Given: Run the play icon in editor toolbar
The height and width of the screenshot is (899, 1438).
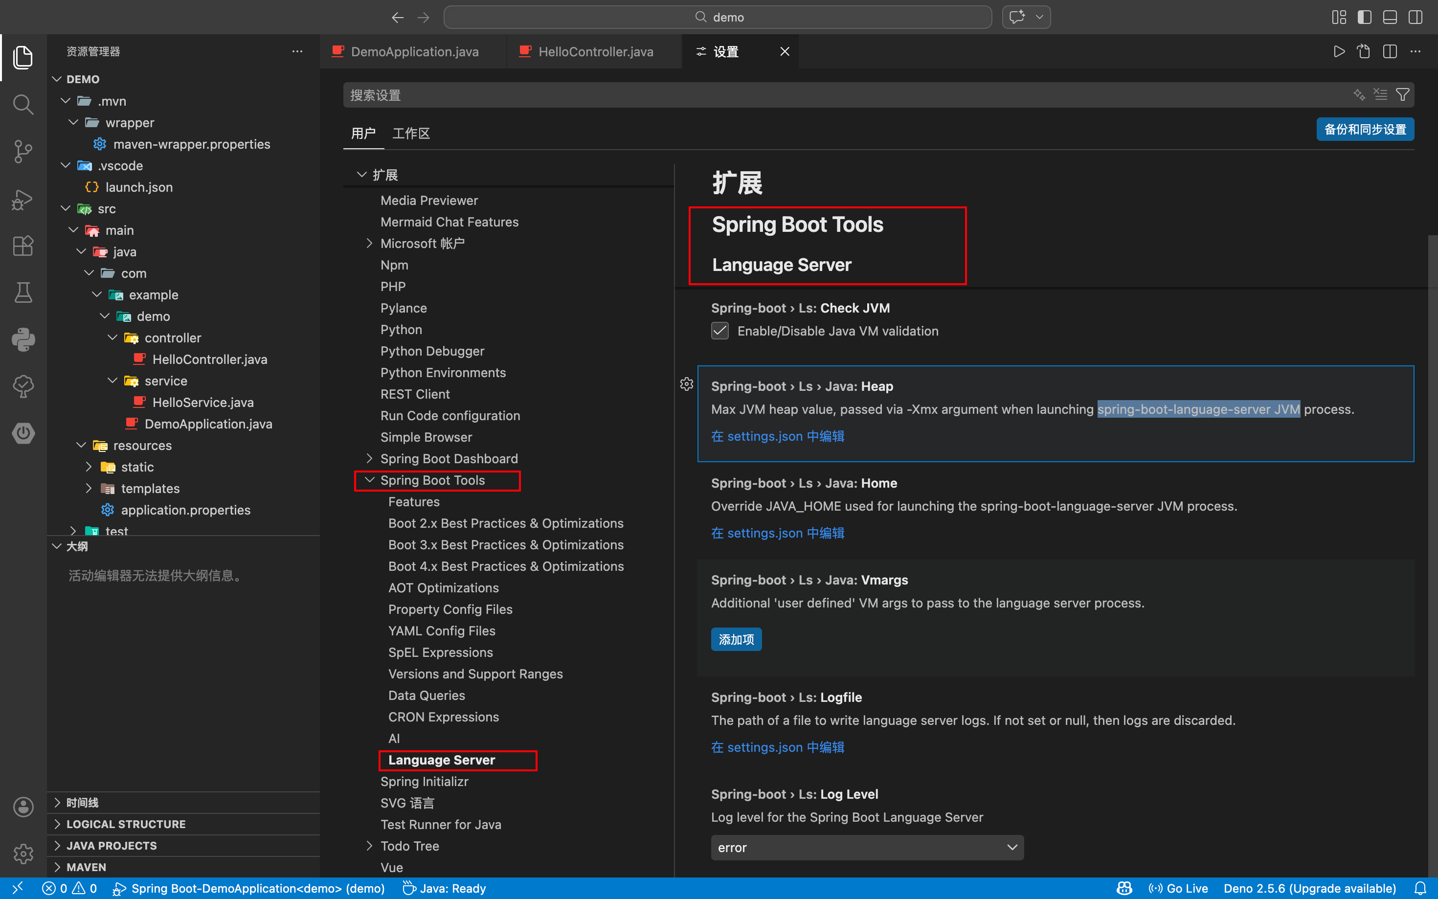Looking at the screenshot, I should (x=1339, y=52).
